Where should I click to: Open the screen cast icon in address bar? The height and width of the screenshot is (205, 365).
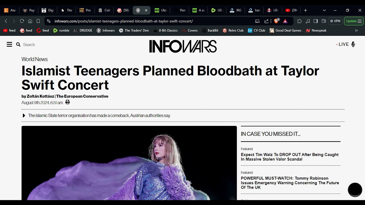[x=257, y=21]
